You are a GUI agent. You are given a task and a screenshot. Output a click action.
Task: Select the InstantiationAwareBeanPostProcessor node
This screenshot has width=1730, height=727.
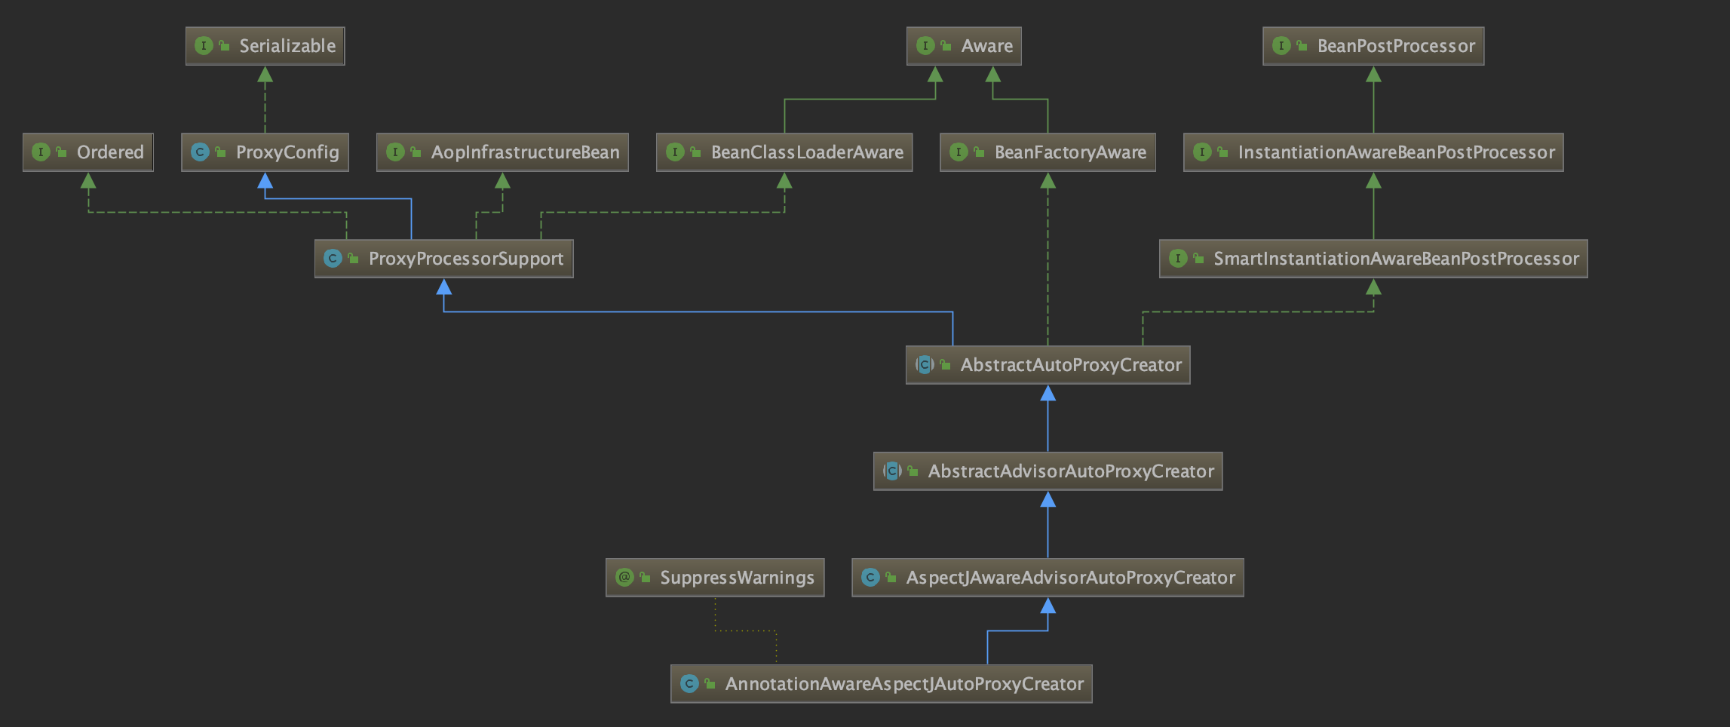tap(1373, 152)
